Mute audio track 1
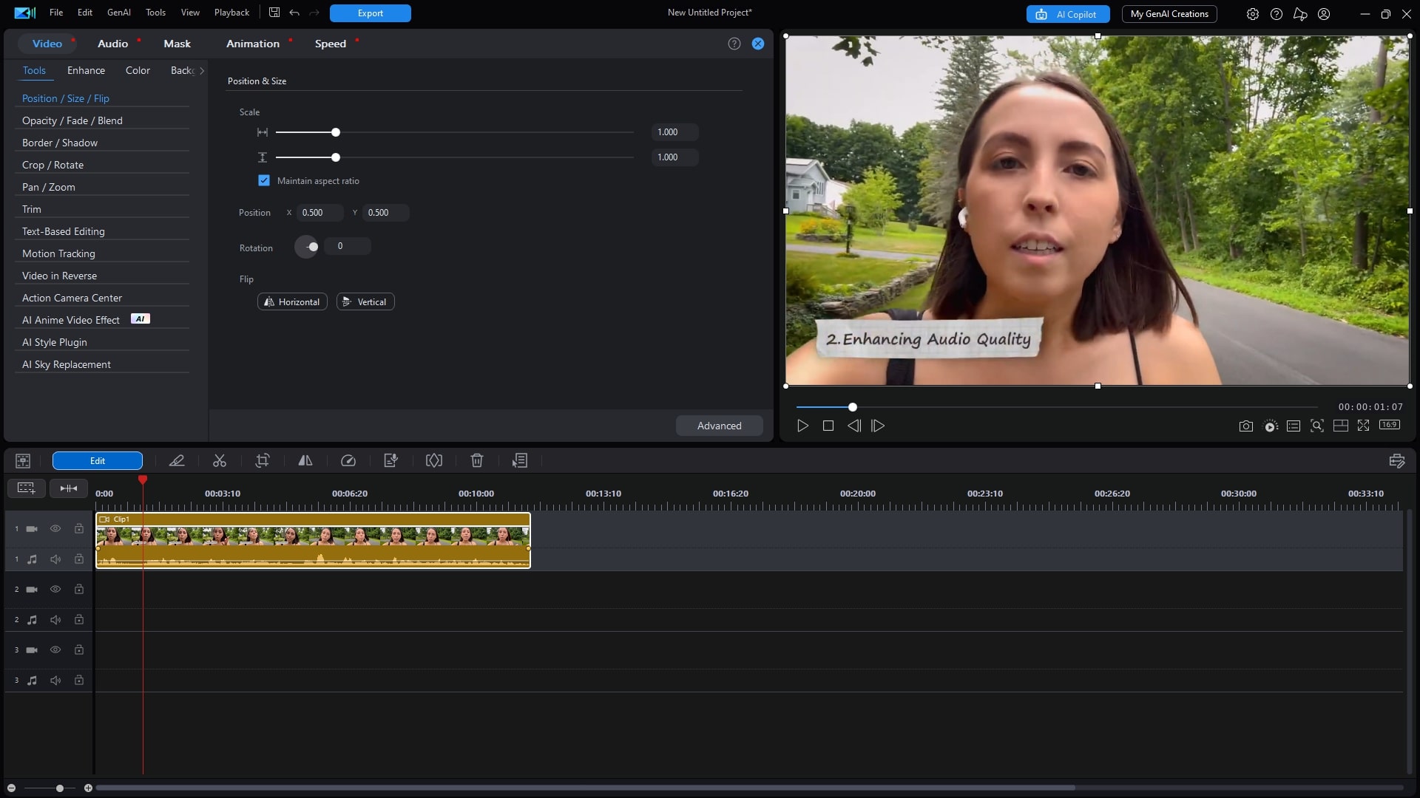Image resolution: width=1420 pixels, height=798 pixels. [55, 559]
